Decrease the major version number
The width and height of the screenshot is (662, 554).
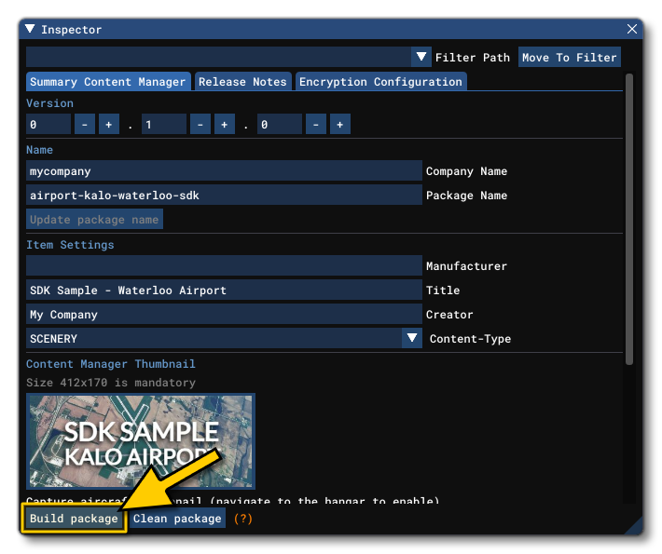click(85, 125)
